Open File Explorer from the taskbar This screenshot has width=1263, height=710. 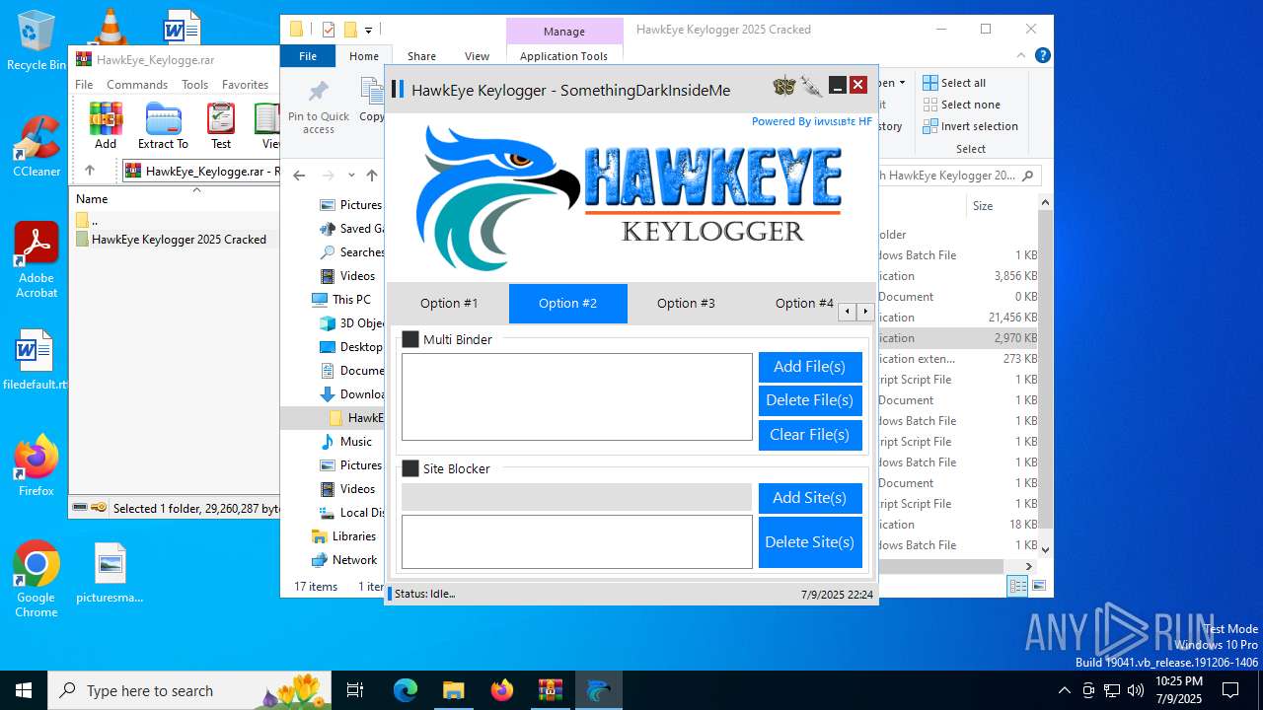453,690
